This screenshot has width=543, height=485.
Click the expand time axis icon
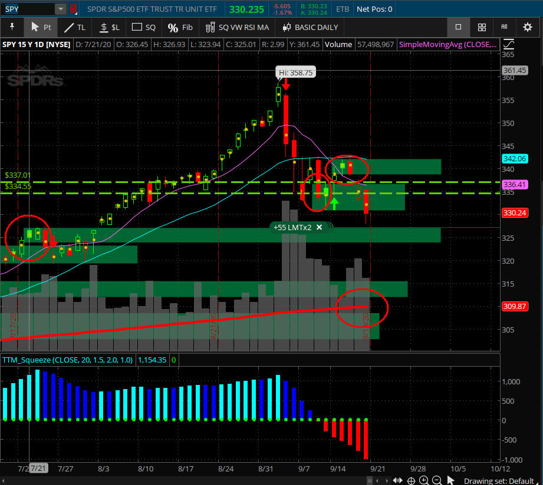[397, 480]
